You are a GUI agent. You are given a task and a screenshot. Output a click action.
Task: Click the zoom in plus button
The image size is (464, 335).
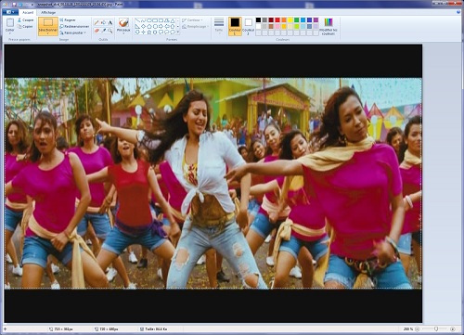(453, 329)
